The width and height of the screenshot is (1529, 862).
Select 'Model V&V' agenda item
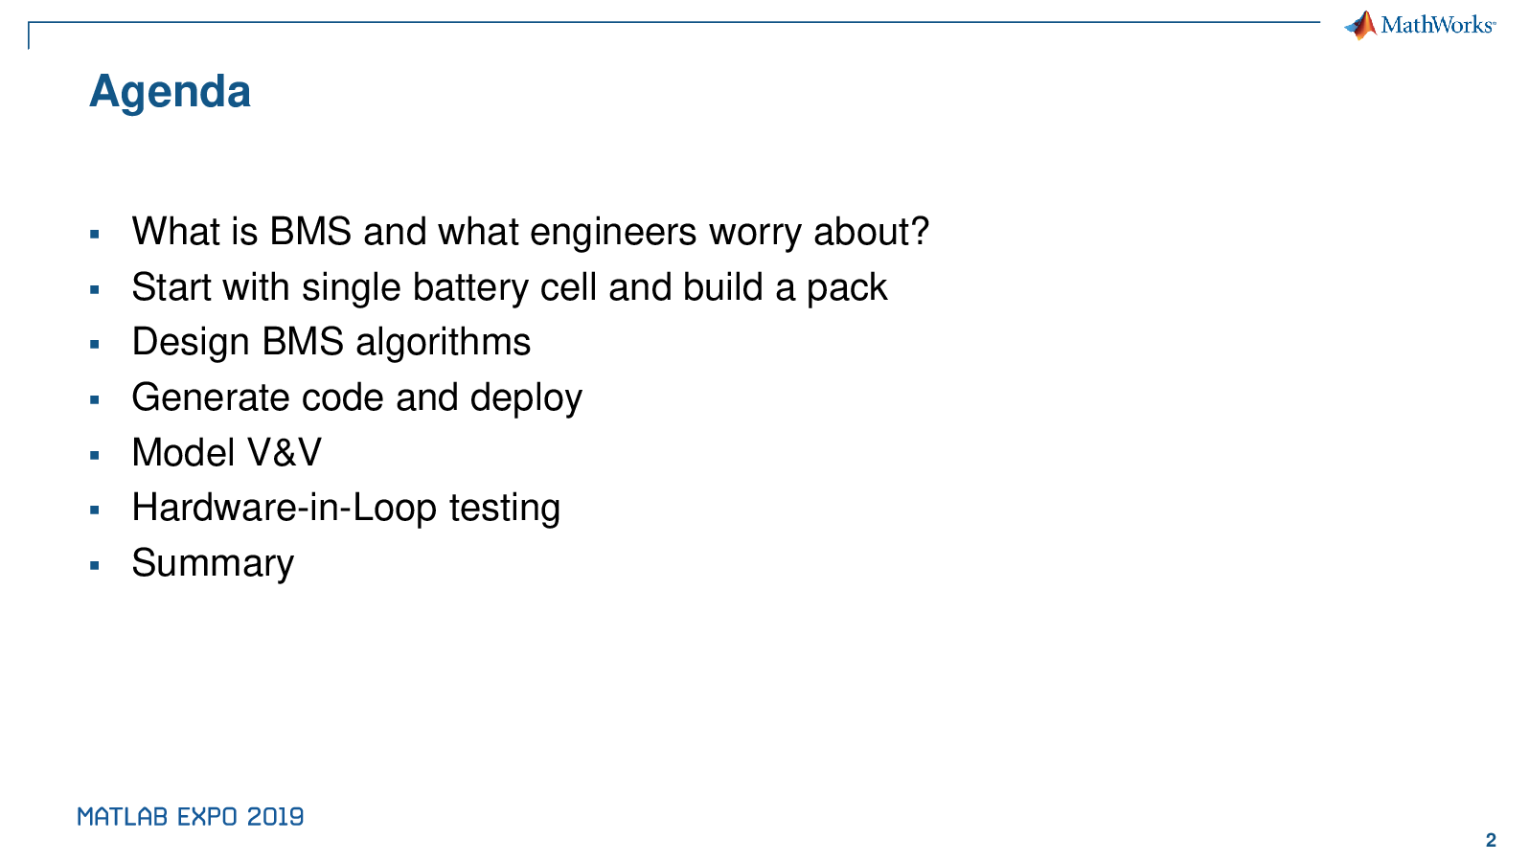[x=226, y=453]
